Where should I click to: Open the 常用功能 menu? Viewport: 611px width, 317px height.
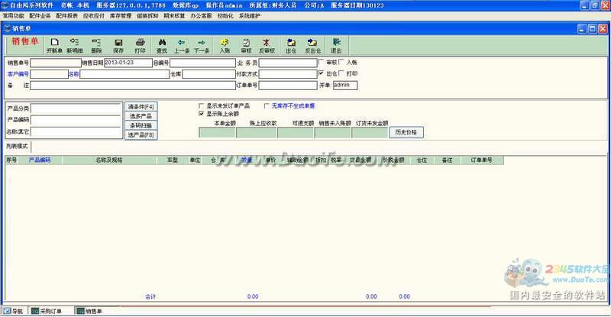click(13, 16)
